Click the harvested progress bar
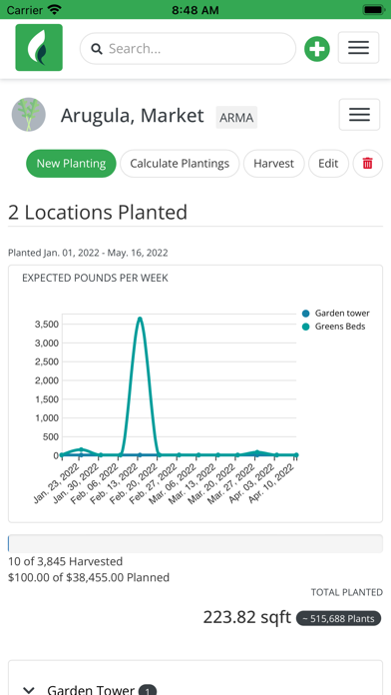Viewport: 391px width, 695px height. pyautogui.click(x=195, y=543)
